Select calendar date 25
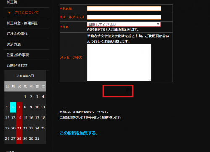210x152 pixels. click(x=43, y=128)
